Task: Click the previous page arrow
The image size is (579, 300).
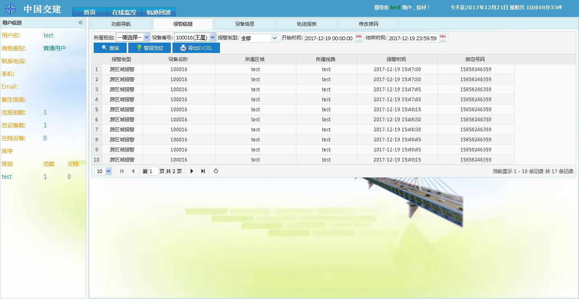Action: [133, 171]
